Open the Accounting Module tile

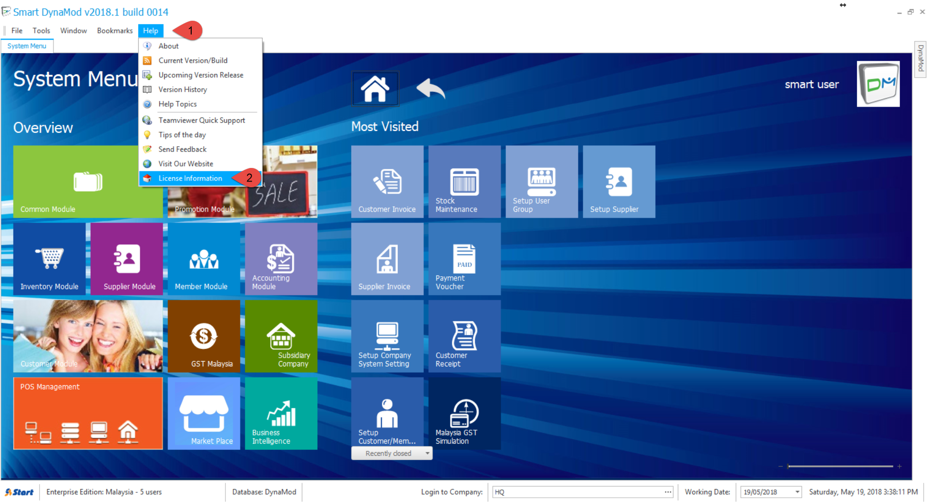tap(281, 259)
